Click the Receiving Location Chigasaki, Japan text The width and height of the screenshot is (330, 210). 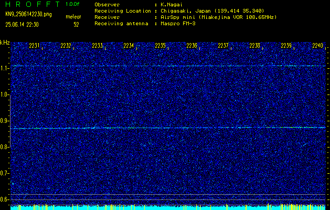coord(212,10)
